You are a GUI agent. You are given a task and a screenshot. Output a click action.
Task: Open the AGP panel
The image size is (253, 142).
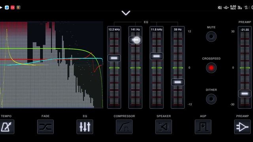(203, 127)
